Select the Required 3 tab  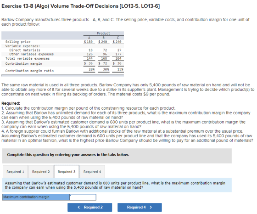[x=67, y=172]
